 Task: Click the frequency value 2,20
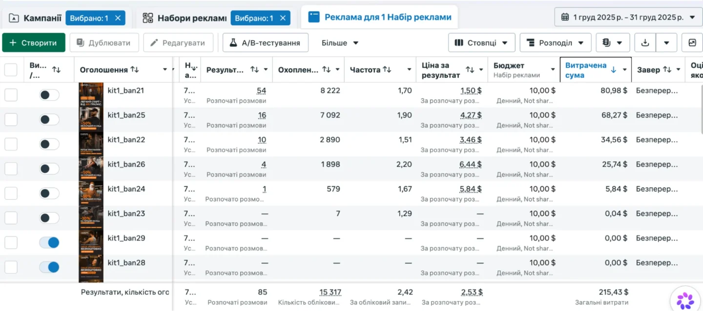pyautogui.click(x=404, y=164)
